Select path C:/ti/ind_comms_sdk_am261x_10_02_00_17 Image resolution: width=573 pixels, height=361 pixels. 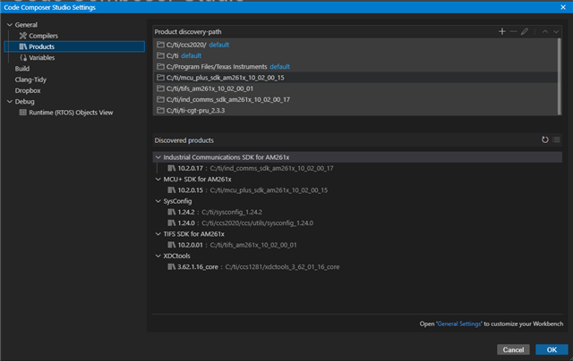coord(355,99)
